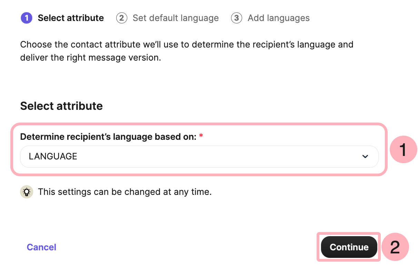Click the step 3 circle icon
The height and width of the screenshot is (272, 418).
236,18
